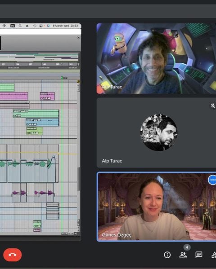This screenshot has width=216, height=269.
Task: Click the horizontal zoom in plus button
Action: [x=72, y=234]
